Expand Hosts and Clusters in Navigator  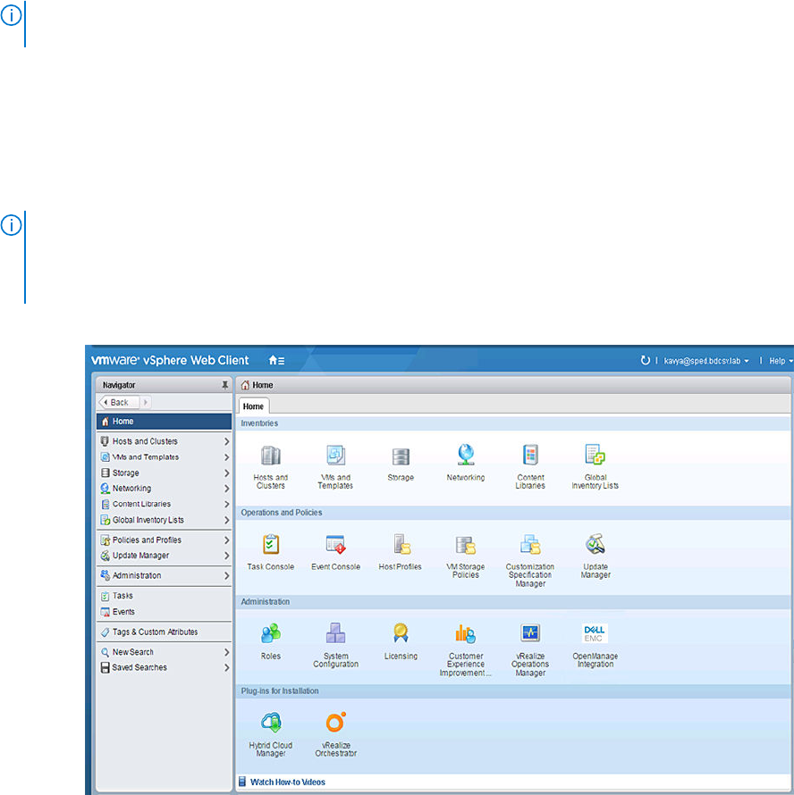[226, 441]
